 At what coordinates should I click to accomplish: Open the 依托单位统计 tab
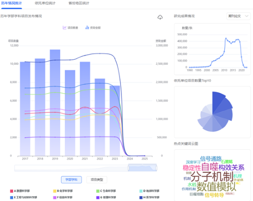pos(45,3)
